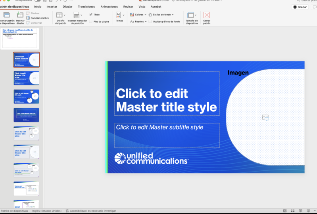The width and height of the screenshot is (317, 214).
Task: Click the Buscar search field
Action: point(306,1)
